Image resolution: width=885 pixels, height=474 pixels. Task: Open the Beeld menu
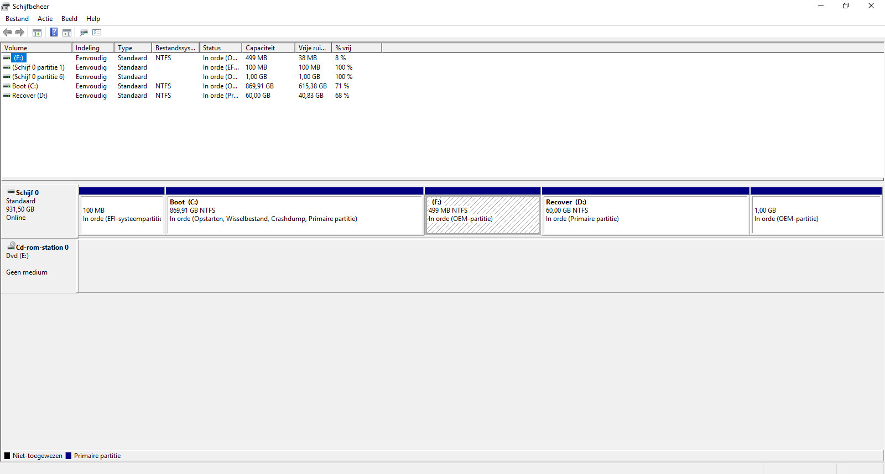tap(69, 19)
